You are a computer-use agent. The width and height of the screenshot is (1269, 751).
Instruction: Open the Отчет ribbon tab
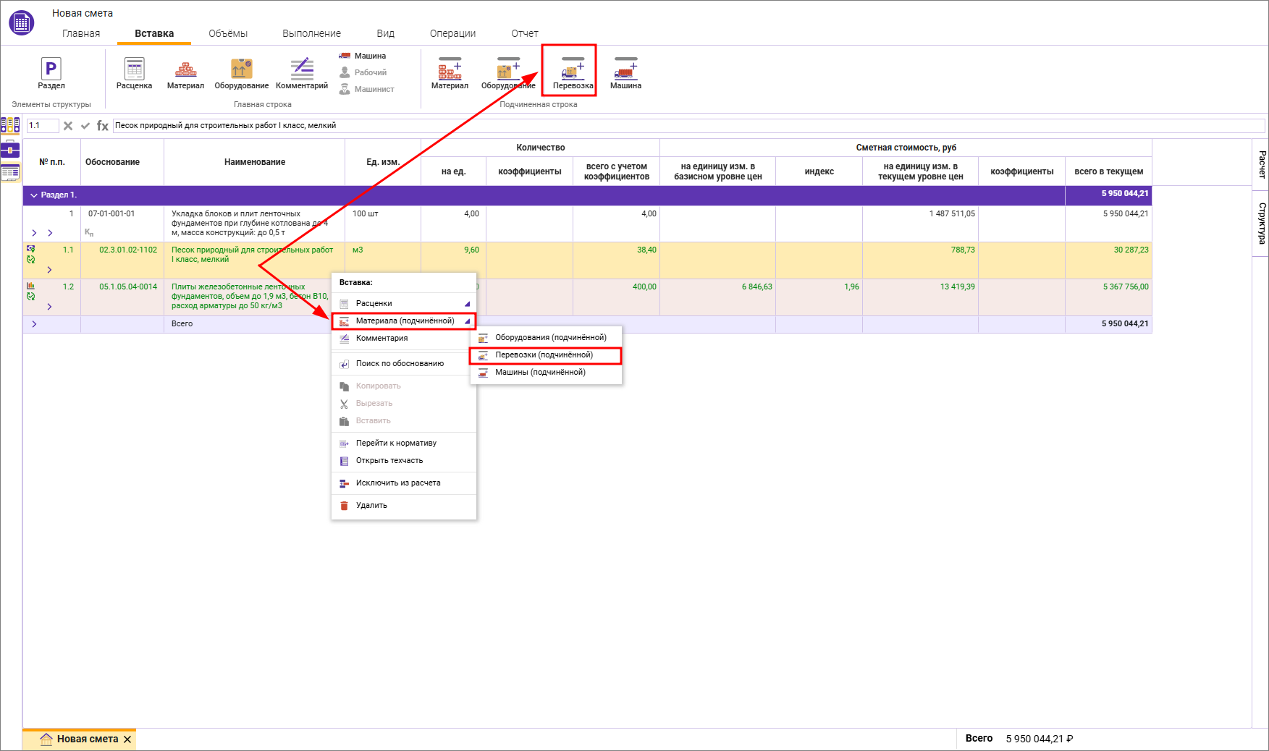pyautogui.click(x=524, y=33)
